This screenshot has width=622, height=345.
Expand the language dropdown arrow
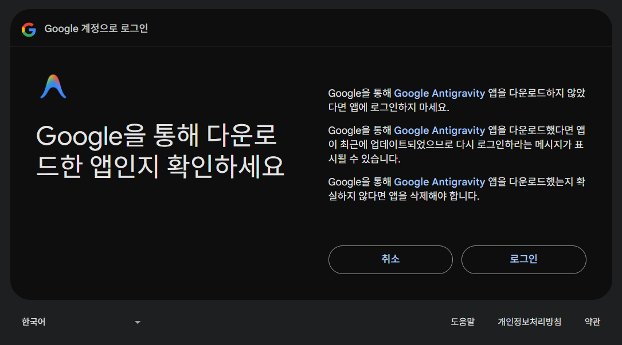pyautogui.click(x=138, y=322)
